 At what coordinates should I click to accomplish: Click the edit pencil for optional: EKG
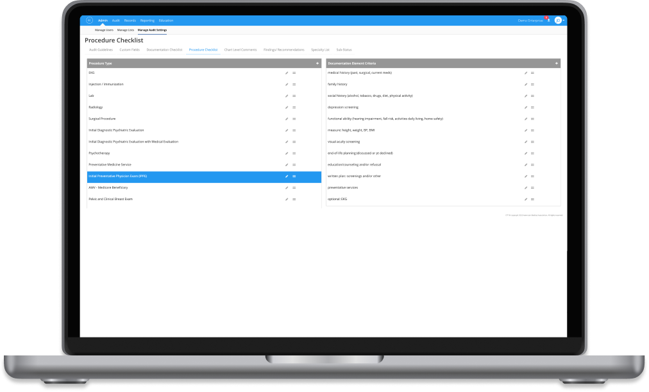pyautogui.click(x=525, y=200)
